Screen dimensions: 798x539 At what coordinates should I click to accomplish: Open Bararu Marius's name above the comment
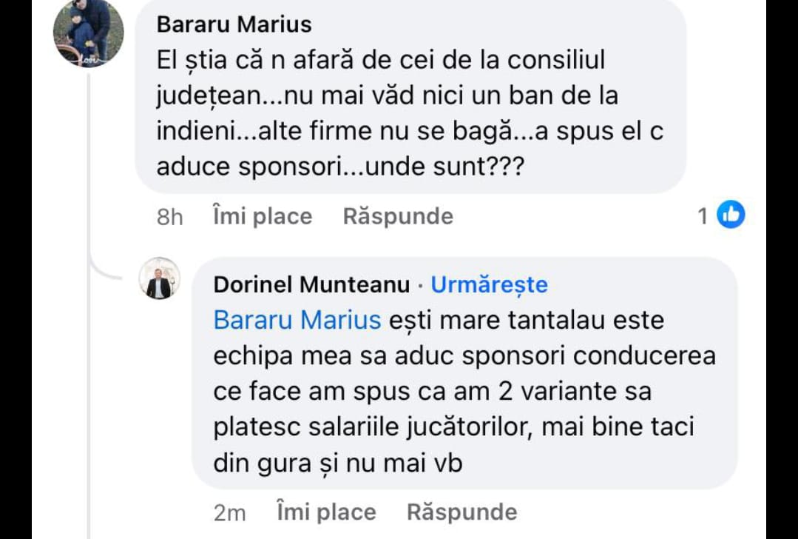point(234,24)
